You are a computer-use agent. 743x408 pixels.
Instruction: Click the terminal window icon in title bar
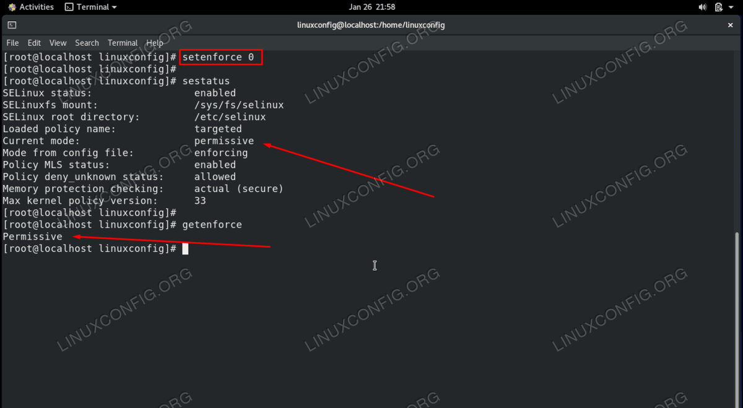(12, 25)
